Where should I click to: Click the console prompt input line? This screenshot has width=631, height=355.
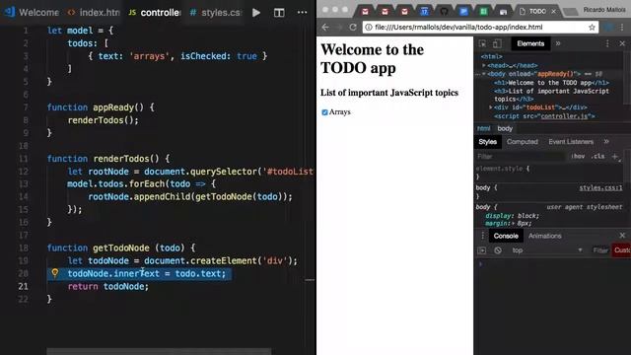[x=552, y=264]
